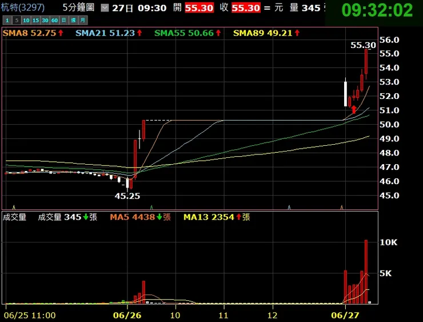Image resolution: width=423 pixels, height=322 pixels.
Task: Click the 10K volume axis label
Action: (389, 243)
